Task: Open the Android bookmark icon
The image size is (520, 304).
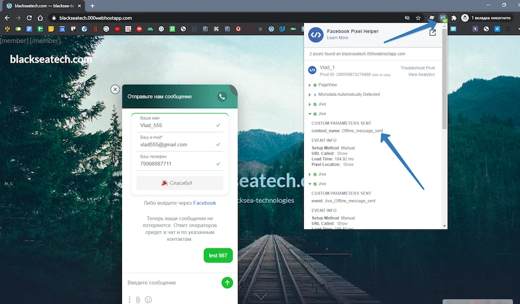Action: point(150,29)
